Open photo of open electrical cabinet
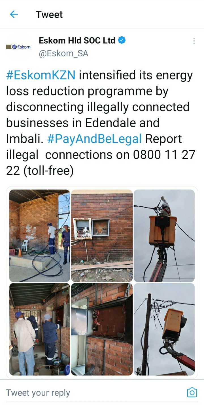Screen dimensions: 204x405 102,329
